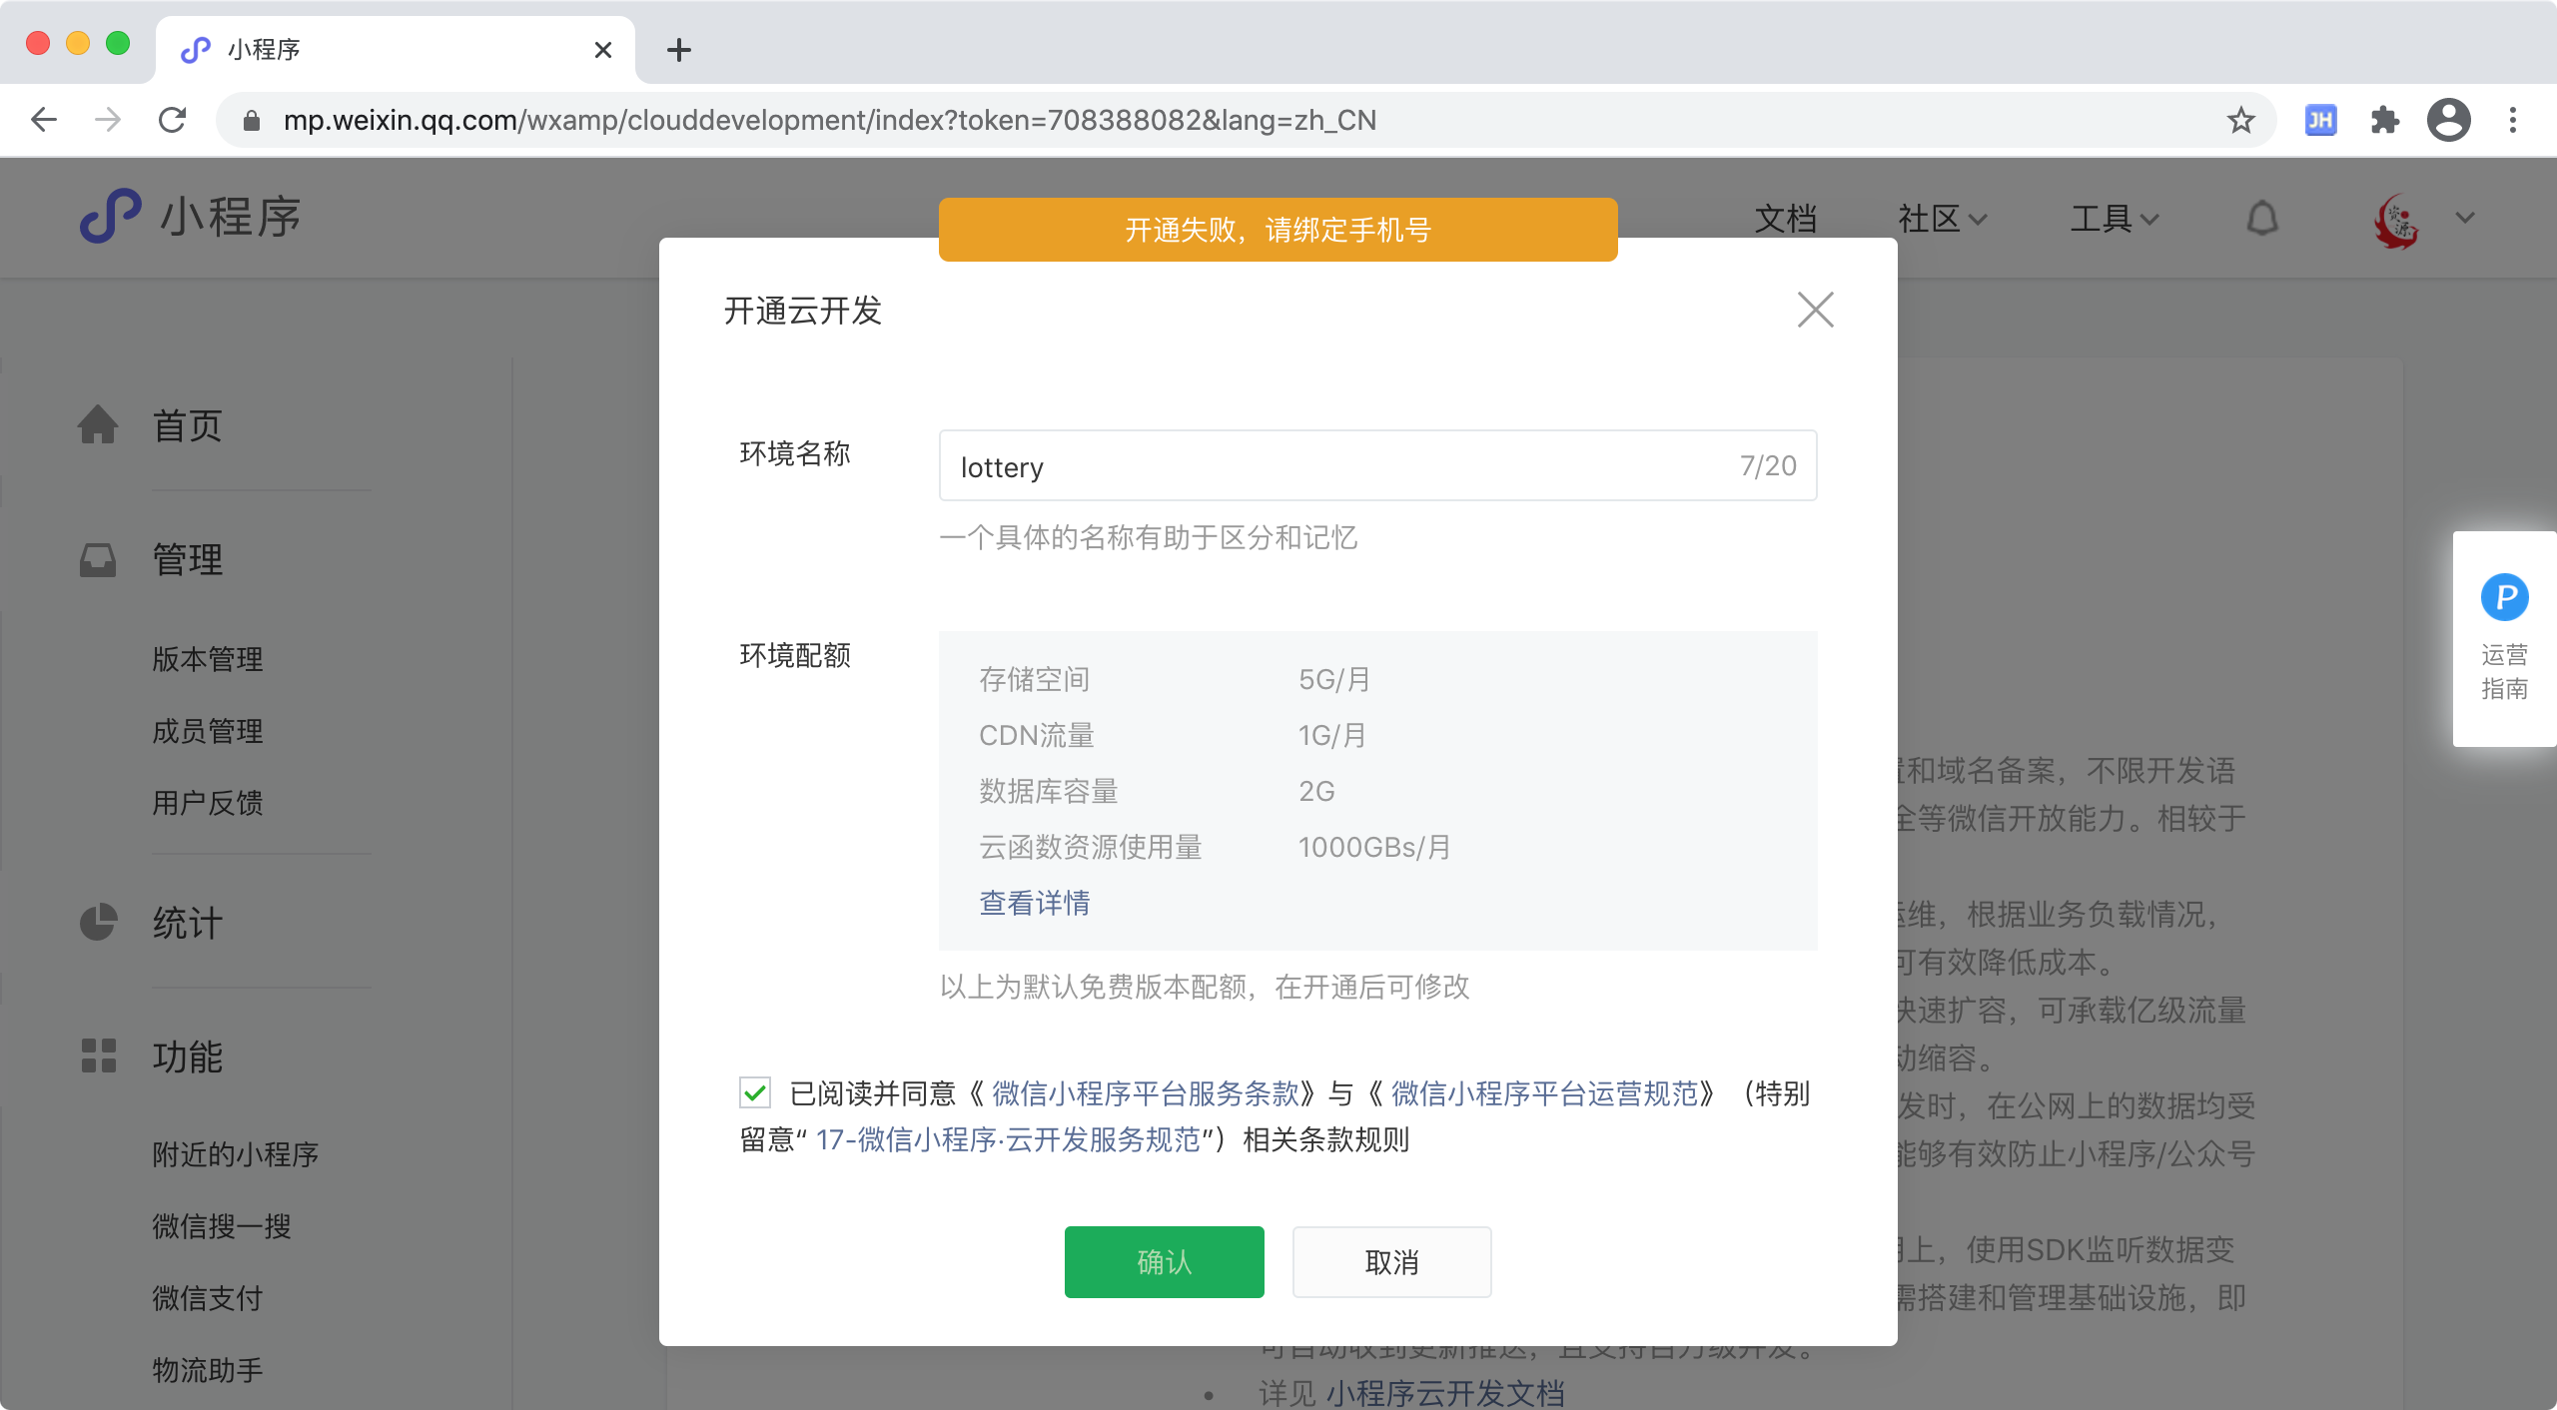Image resolution: width=2557 pixels, height=1410 pixels.
Task: Uncheck the 已阅读并同意 agreement checkbox
Action: click(x=755, y=1092)
